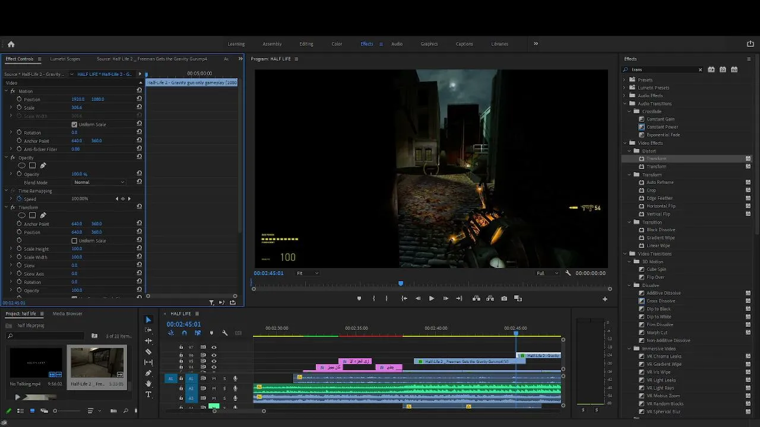Open the Program monitor button editor plus

(605, 299)
